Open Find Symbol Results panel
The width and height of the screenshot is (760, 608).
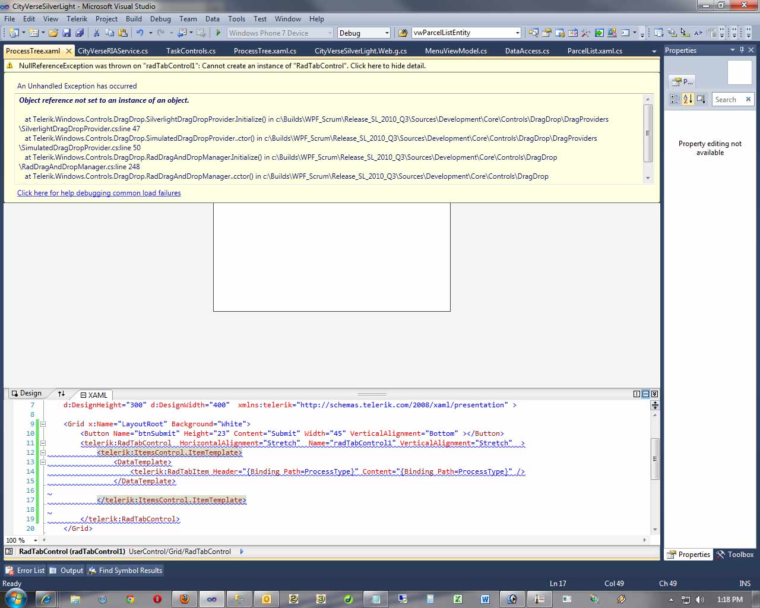[125, 571]
